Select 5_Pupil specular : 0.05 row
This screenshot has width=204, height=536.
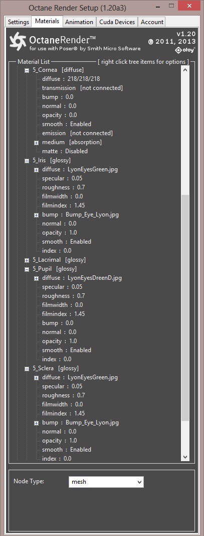point(62,287)
